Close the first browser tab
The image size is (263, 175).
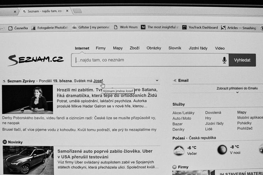click(15, 12)
